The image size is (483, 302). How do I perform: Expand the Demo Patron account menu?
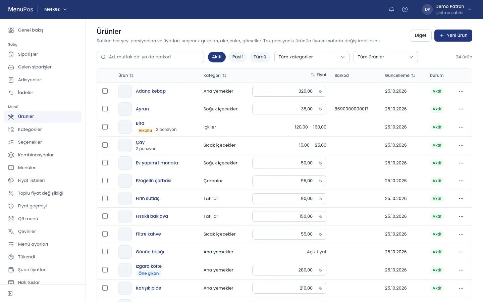(x=447, y=9)
